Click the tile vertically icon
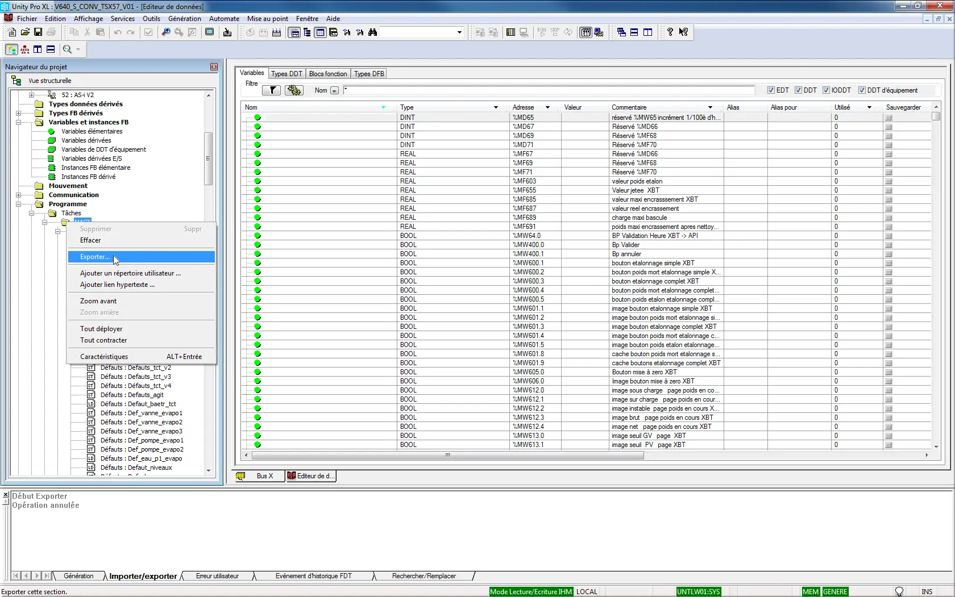Screen dimensions: 955x597 [647, 32]
